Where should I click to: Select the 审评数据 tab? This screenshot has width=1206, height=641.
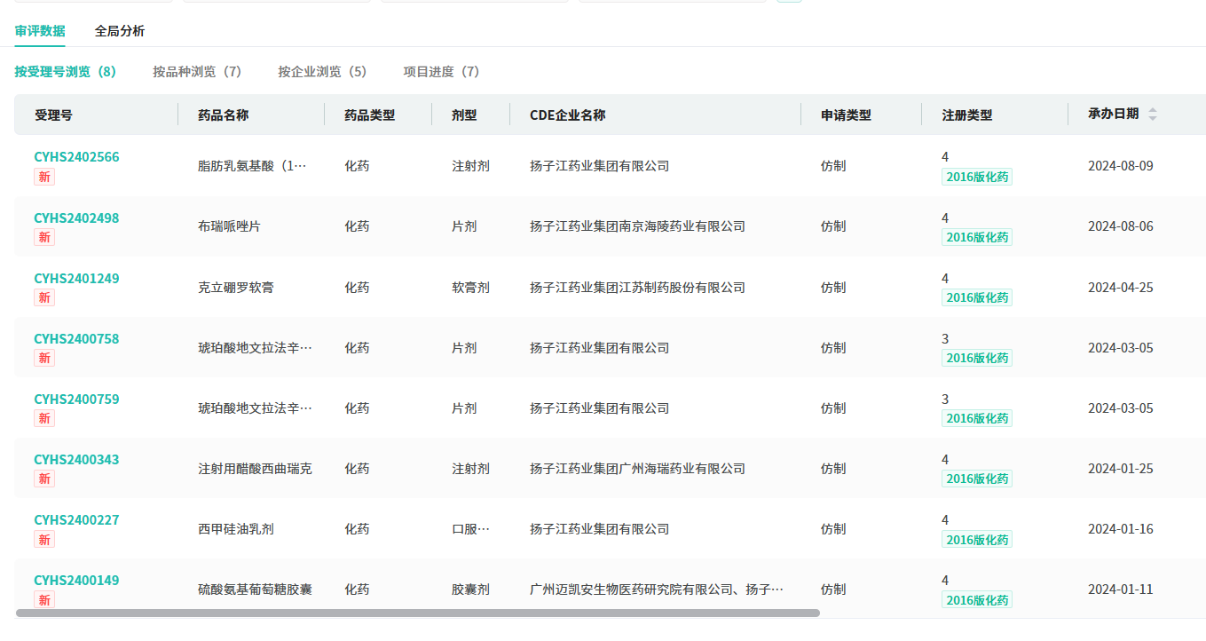tap(40, 31)
